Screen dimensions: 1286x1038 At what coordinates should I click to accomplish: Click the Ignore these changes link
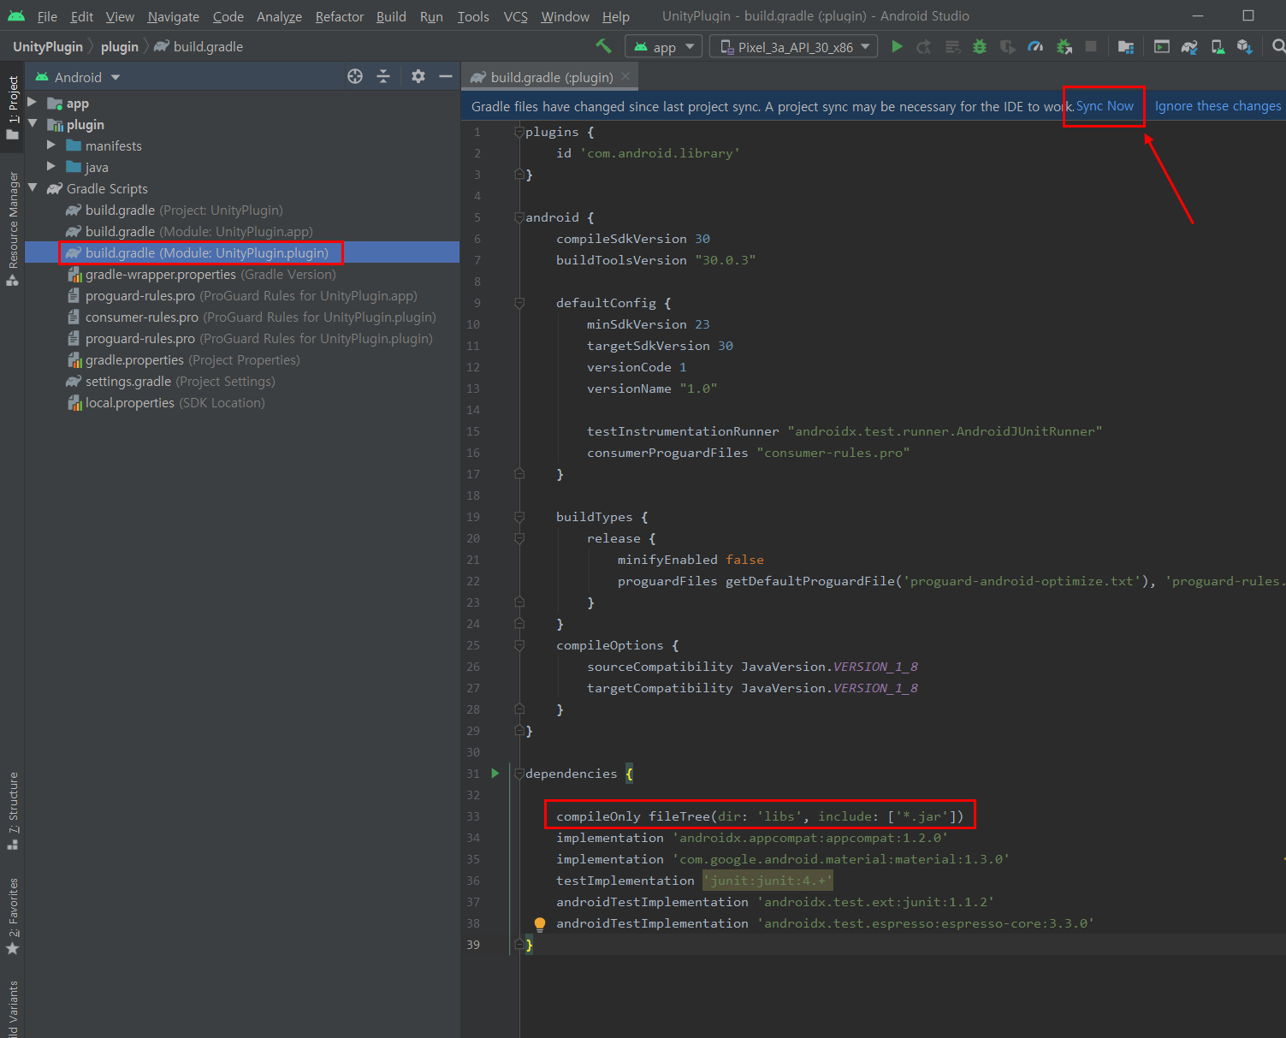click(x=1218, y=106)
